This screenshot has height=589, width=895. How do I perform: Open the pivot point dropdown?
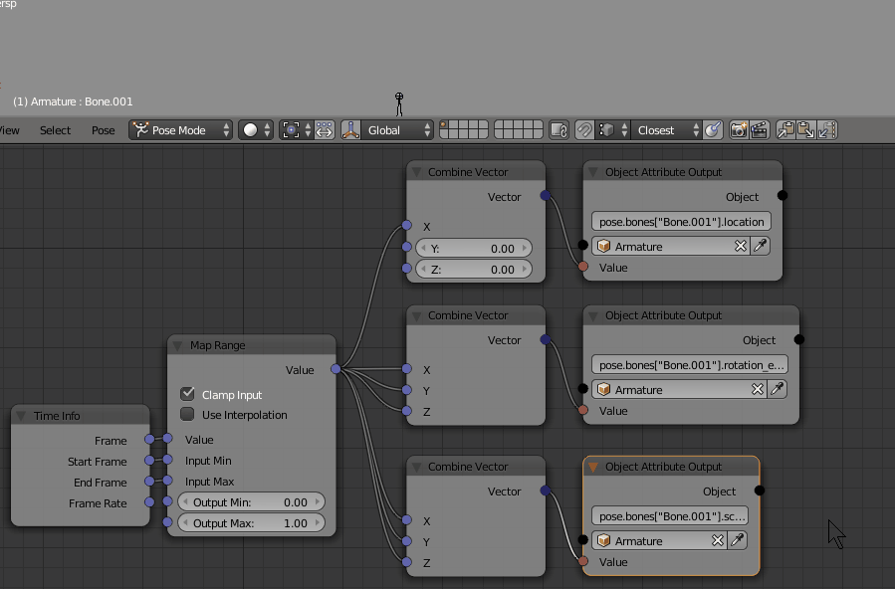coord(296,130)
